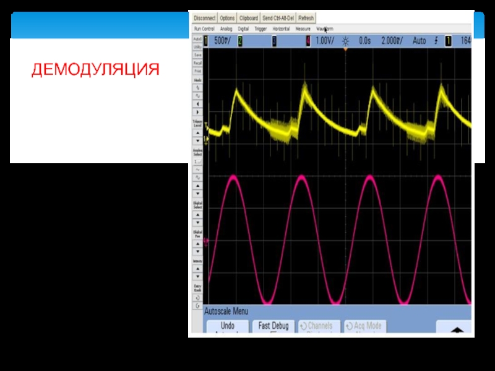
Task: Select the Fast Debug softkey
Action: pos(273,327)
